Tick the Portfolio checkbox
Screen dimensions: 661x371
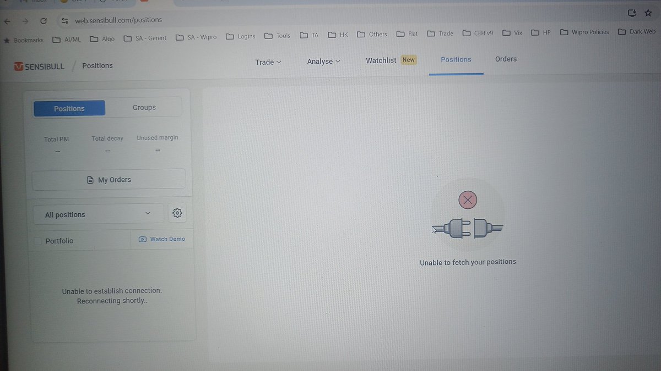(x=38, y=241)
